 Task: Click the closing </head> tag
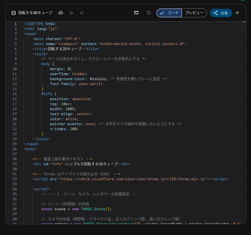(31, 144)
